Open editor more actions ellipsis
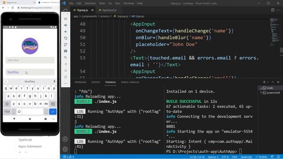This screenshot has width=283, height=159. click(x=278, y=10)
